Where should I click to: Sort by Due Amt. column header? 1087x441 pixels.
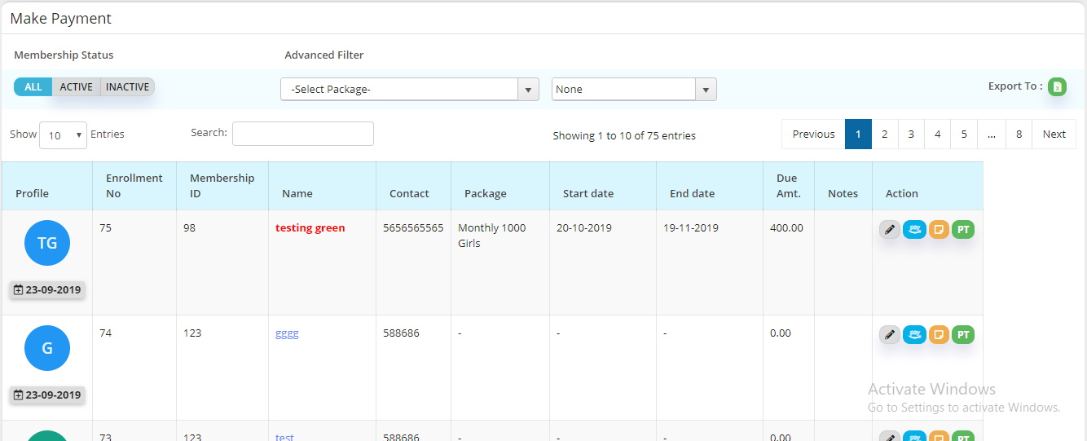(789, 186)
